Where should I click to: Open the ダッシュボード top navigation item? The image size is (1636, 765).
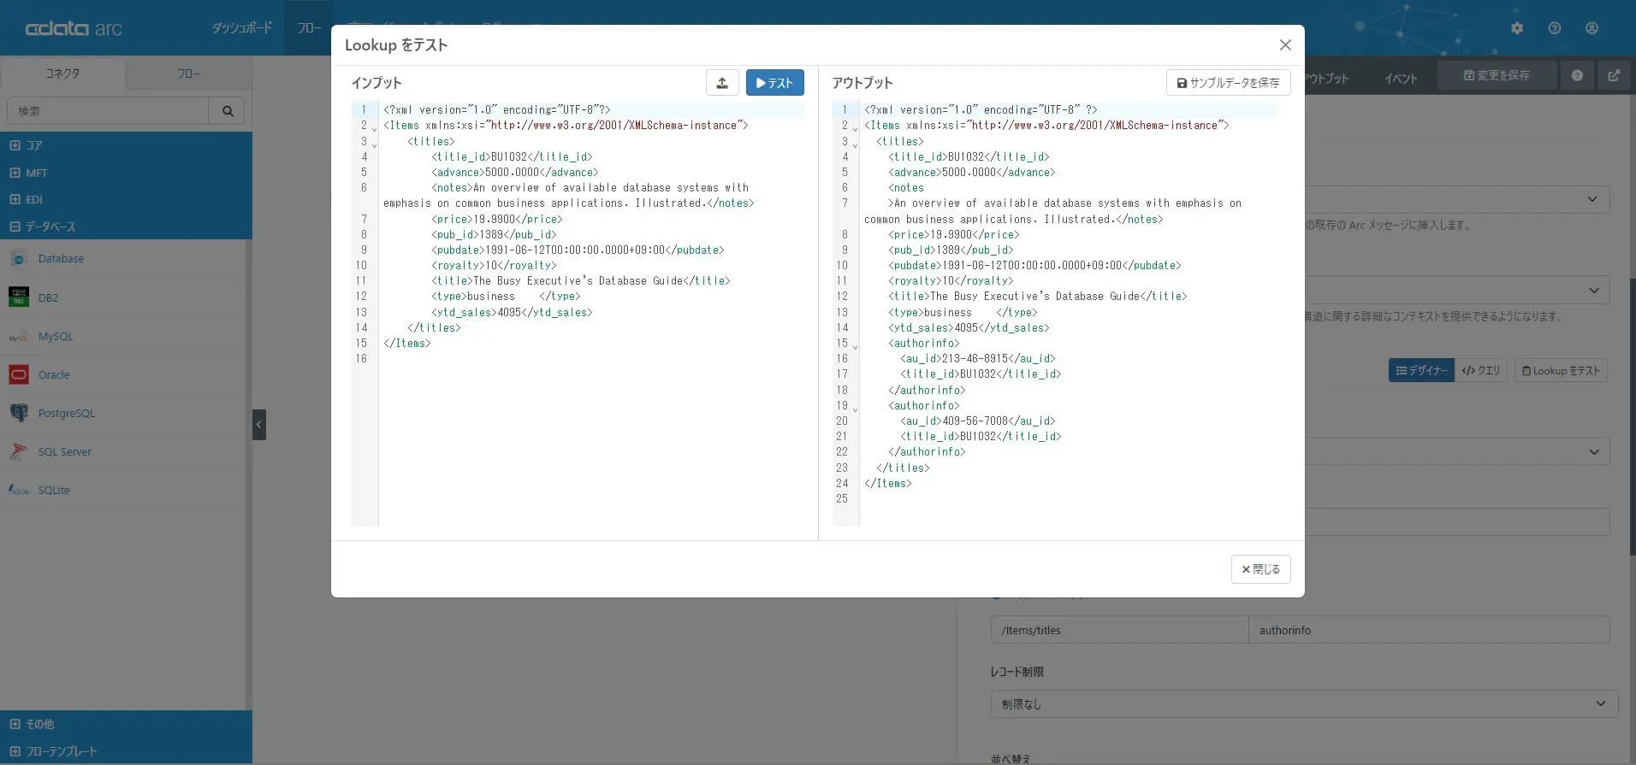[x=242, y=28]
